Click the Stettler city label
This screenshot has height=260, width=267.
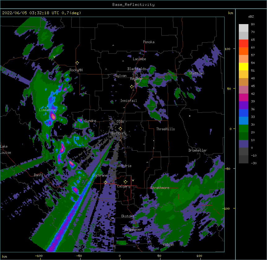(x=196, y=73)
